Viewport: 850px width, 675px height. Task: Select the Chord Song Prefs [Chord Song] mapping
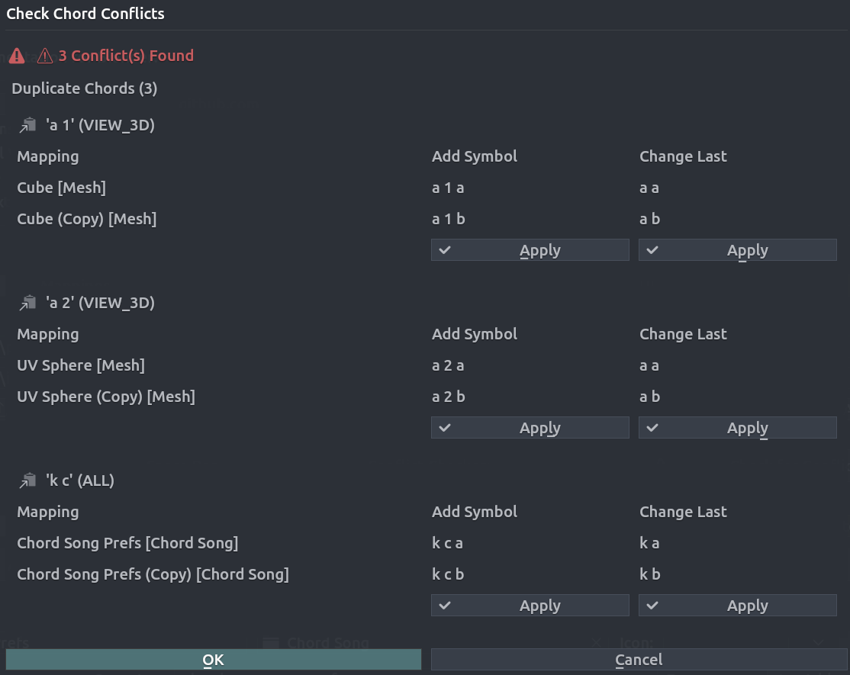(x=127, y=543)
